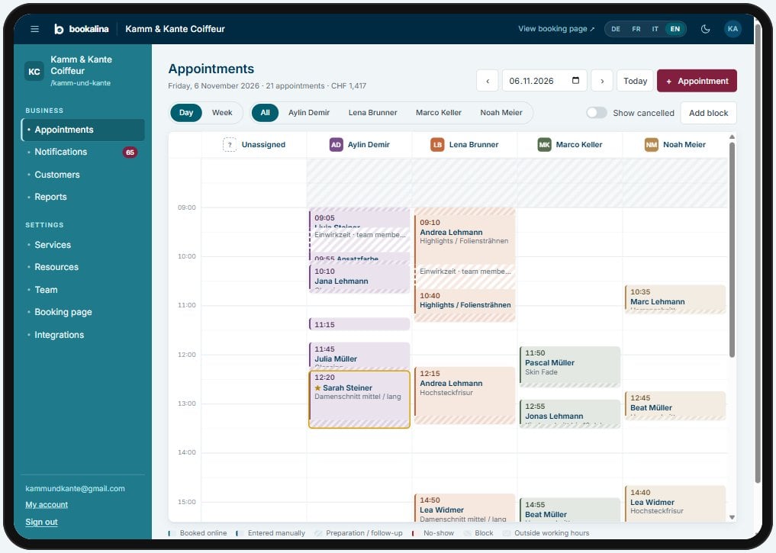Open Team settings

tap(83, 290)
